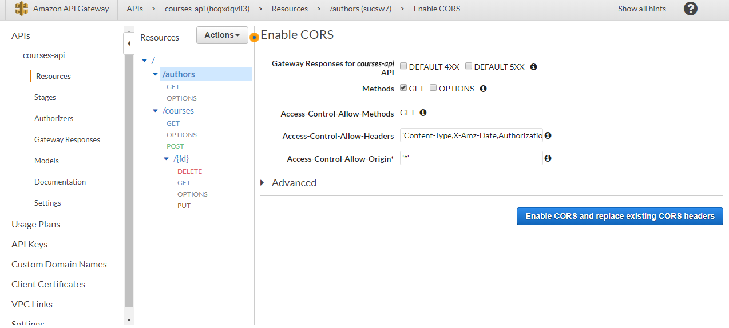Select GET method under /courses
This screenshot has height=328, width=729.
(173, 123)
